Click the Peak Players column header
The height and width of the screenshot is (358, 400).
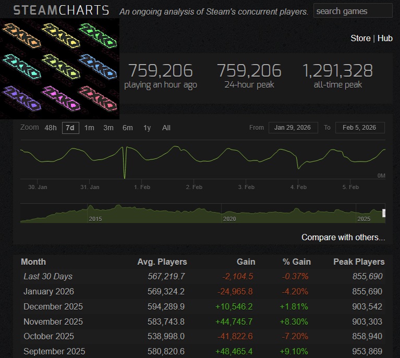pos(359,262)
